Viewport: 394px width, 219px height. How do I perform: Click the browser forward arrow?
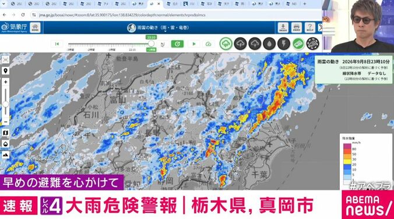click(13, 15)
